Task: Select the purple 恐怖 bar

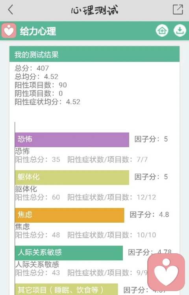Action: tap(72, 140)
